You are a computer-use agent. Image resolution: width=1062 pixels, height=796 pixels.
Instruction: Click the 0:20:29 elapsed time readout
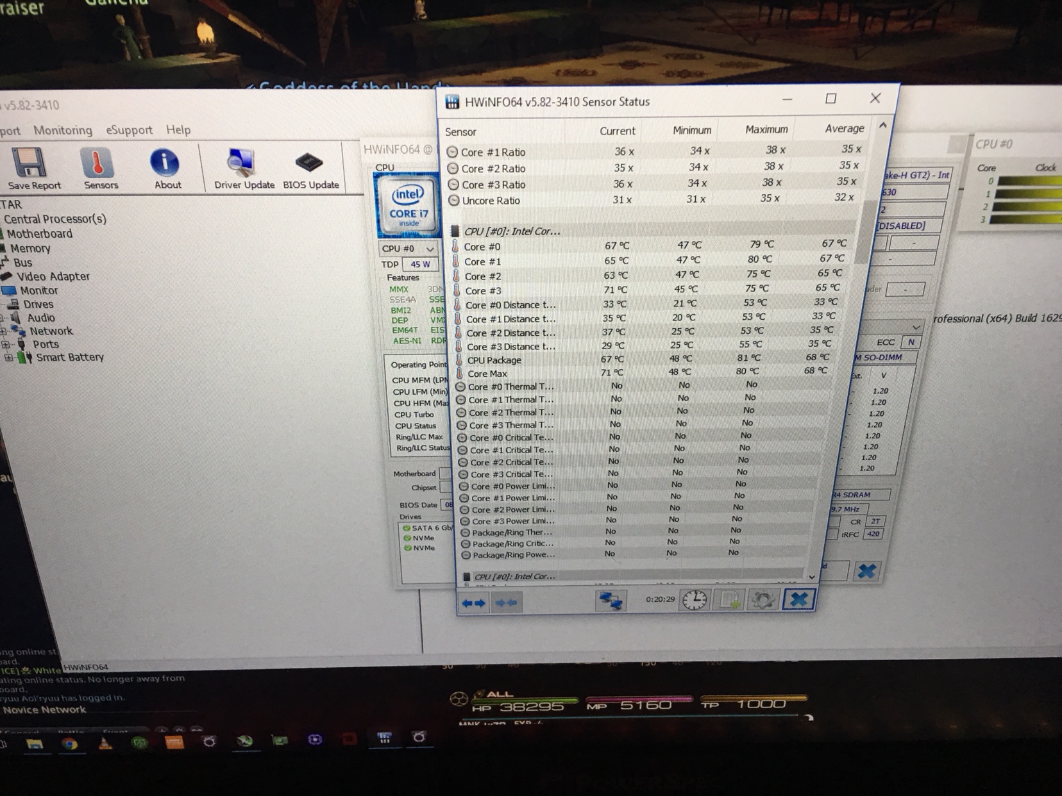(x=660, y=599)
